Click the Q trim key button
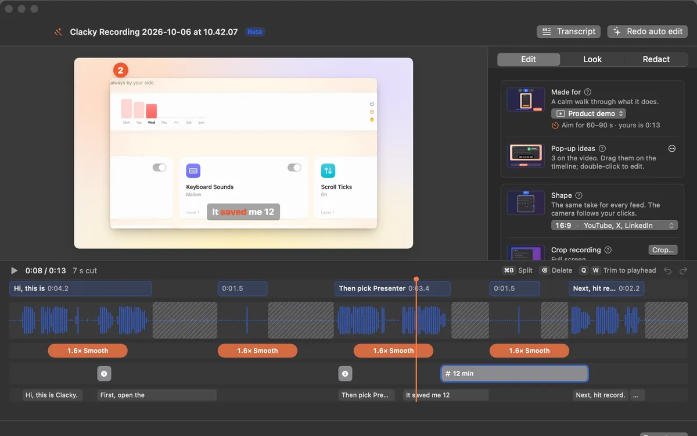 583,270
